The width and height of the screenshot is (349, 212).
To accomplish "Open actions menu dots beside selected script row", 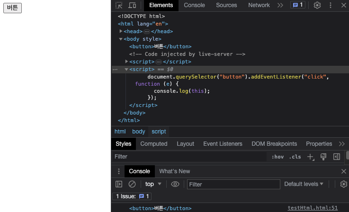I will click(x=115, y=70).
